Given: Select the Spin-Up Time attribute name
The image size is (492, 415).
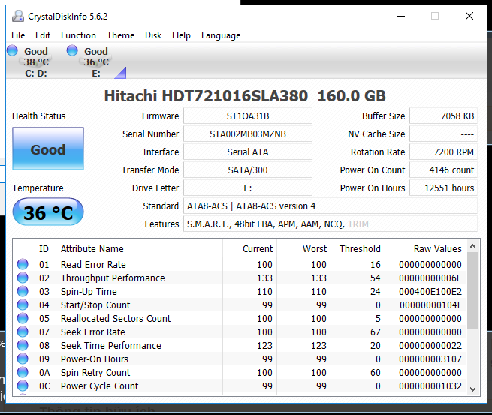Looking at the screenshot, I should 89,291.
